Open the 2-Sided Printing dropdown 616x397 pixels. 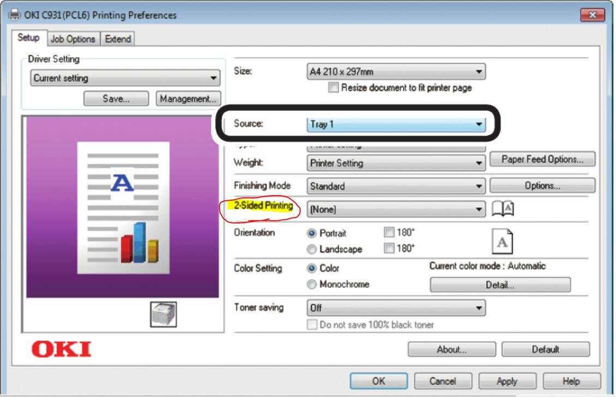coord(396,209)
